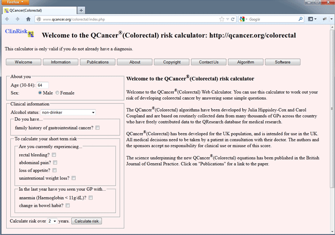Open the Alcohol status dropdown
The image size is (335, 235).
(x=68, y=113)
